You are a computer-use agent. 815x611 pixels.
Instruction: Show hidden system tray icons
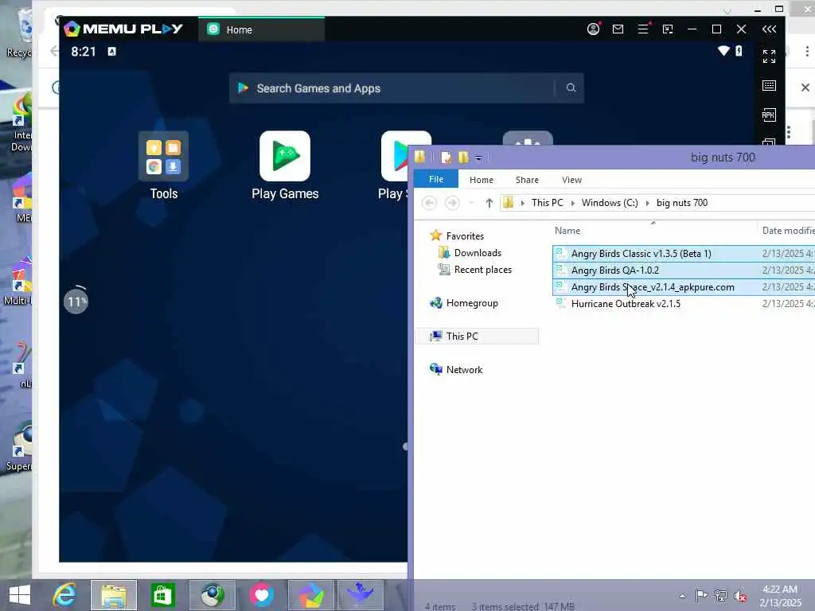coord(682,596)
